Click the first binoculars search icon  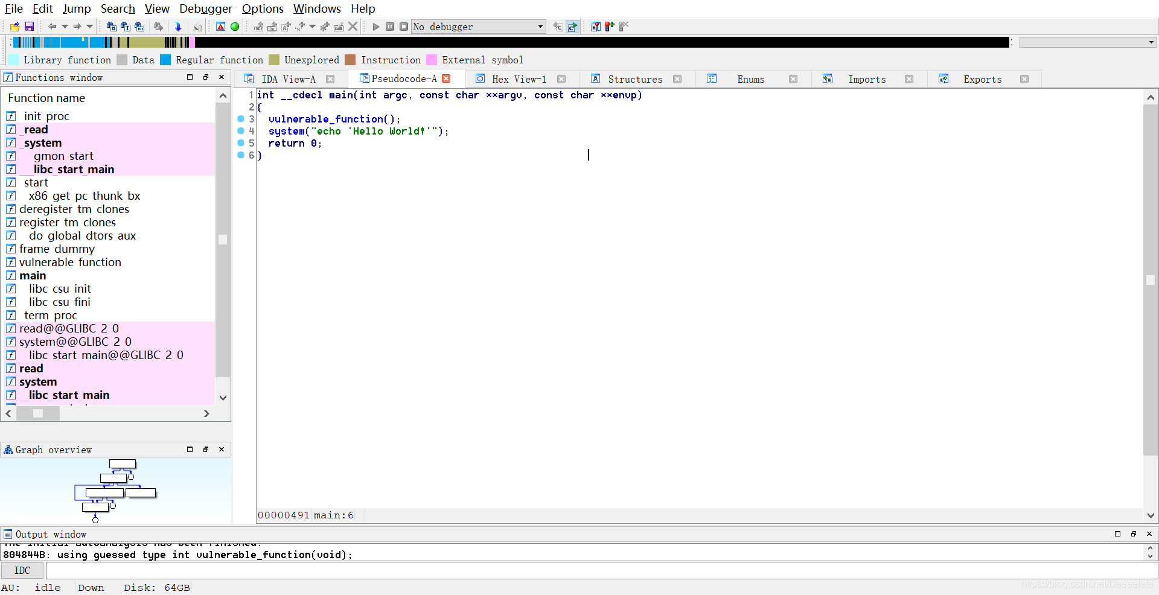(112, 27)
